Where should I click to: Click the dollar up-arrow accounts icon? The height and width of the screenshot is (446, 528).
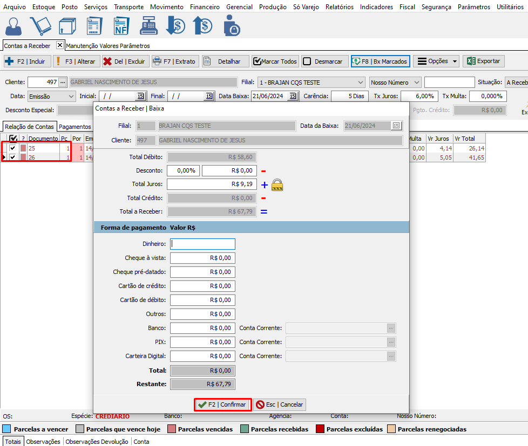(203, 26)
